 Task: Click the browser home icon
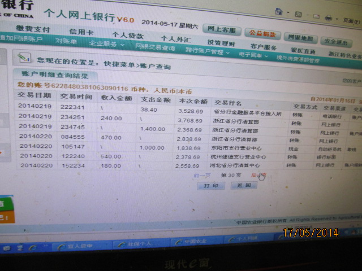coord(279,11)
